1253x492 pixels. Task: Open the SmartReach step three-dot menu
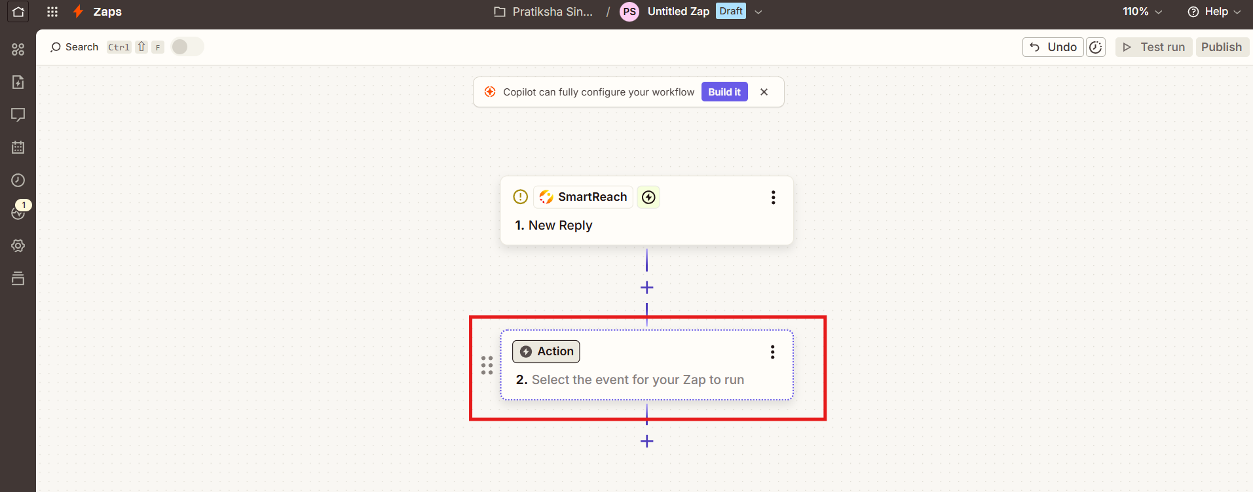pos(774,198)
